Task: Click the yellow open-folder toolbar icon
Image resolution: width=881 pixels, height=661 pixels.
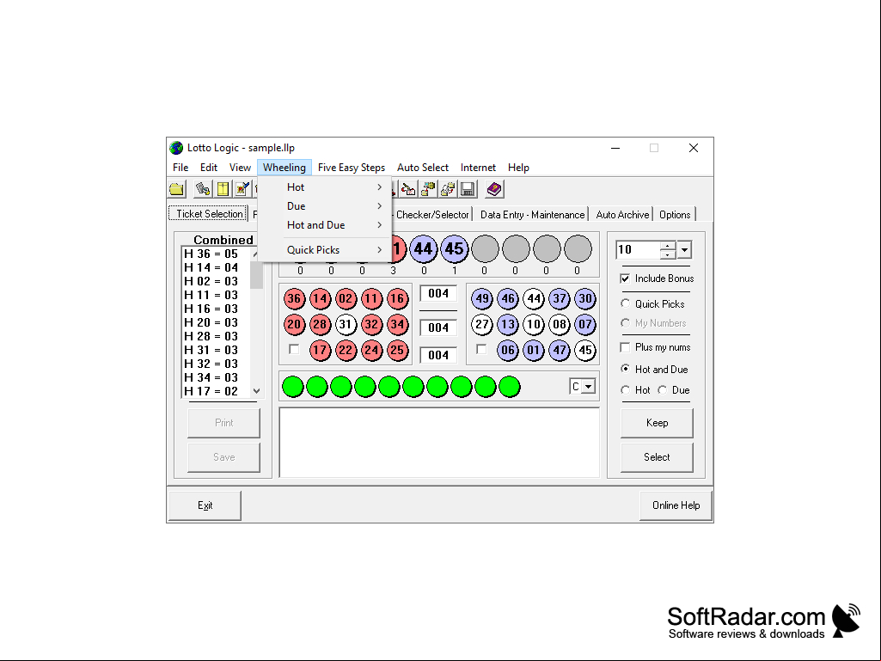Action: click(x=177, y=189)
